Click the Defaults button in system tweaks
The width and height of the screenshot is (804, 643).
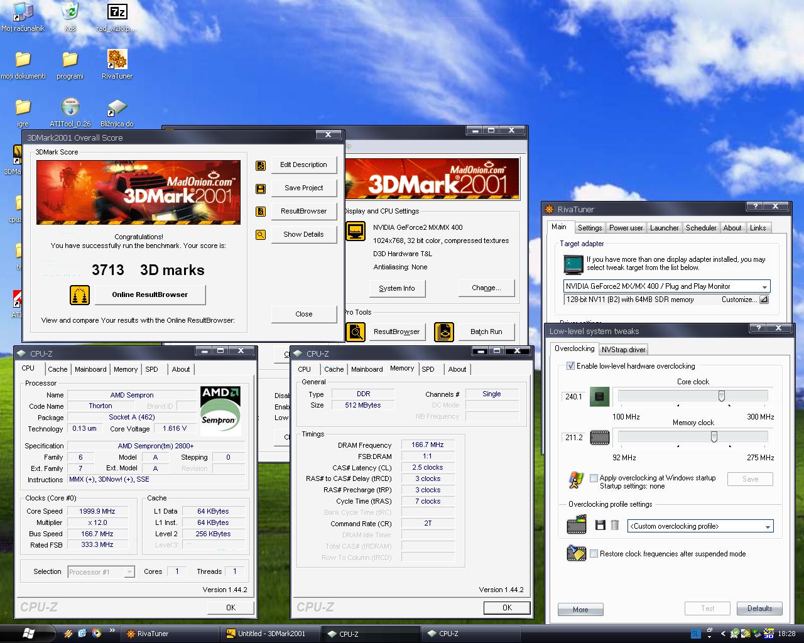tap(759, 608)
